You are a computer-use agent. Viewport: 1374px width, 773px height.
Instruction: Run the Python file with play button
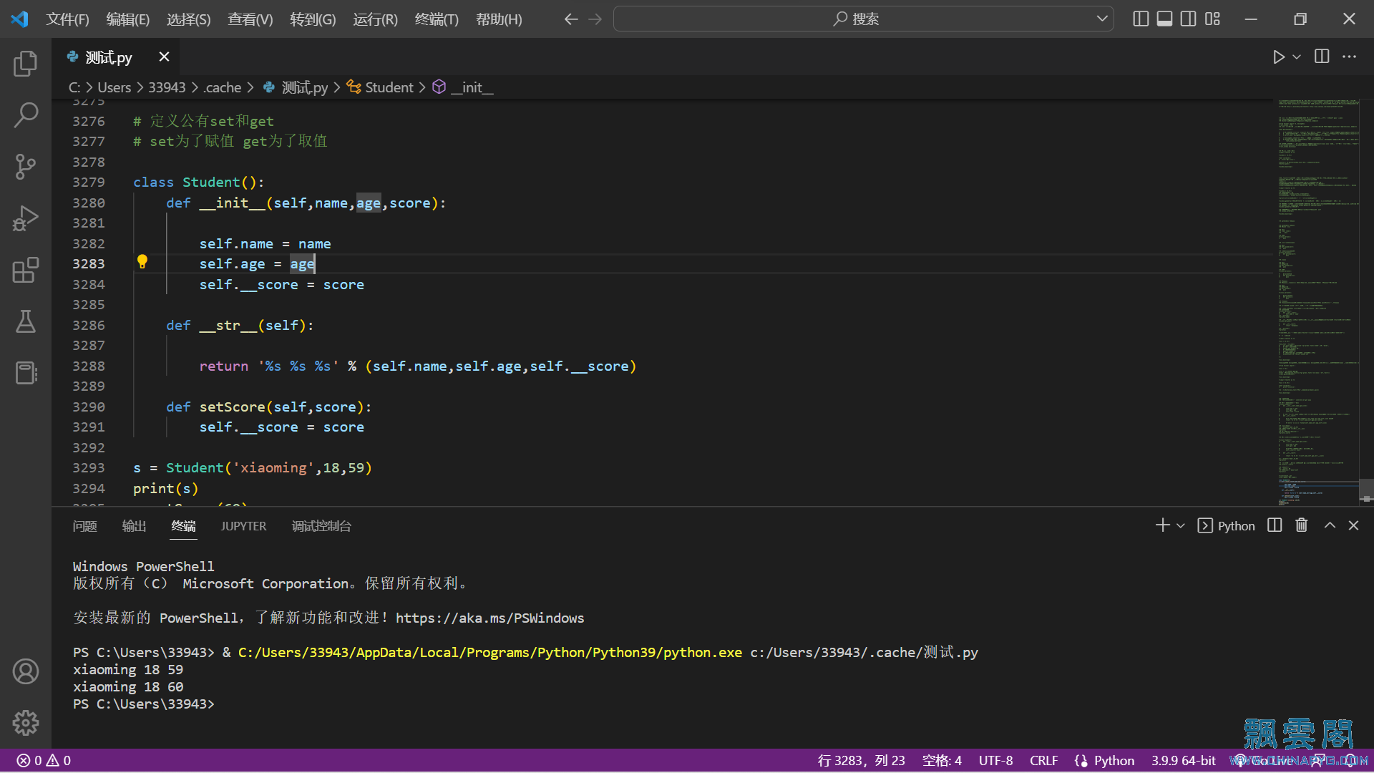click(1279, 57)
